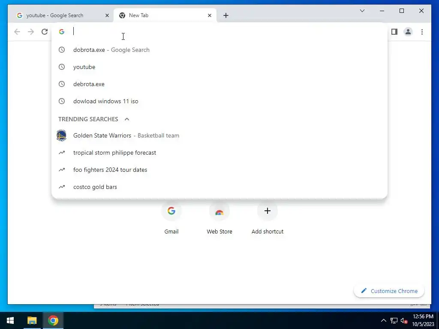The image size is (439, 329).
Task: Close the youtube - Google Search tab
Action: tap(107, 15)
